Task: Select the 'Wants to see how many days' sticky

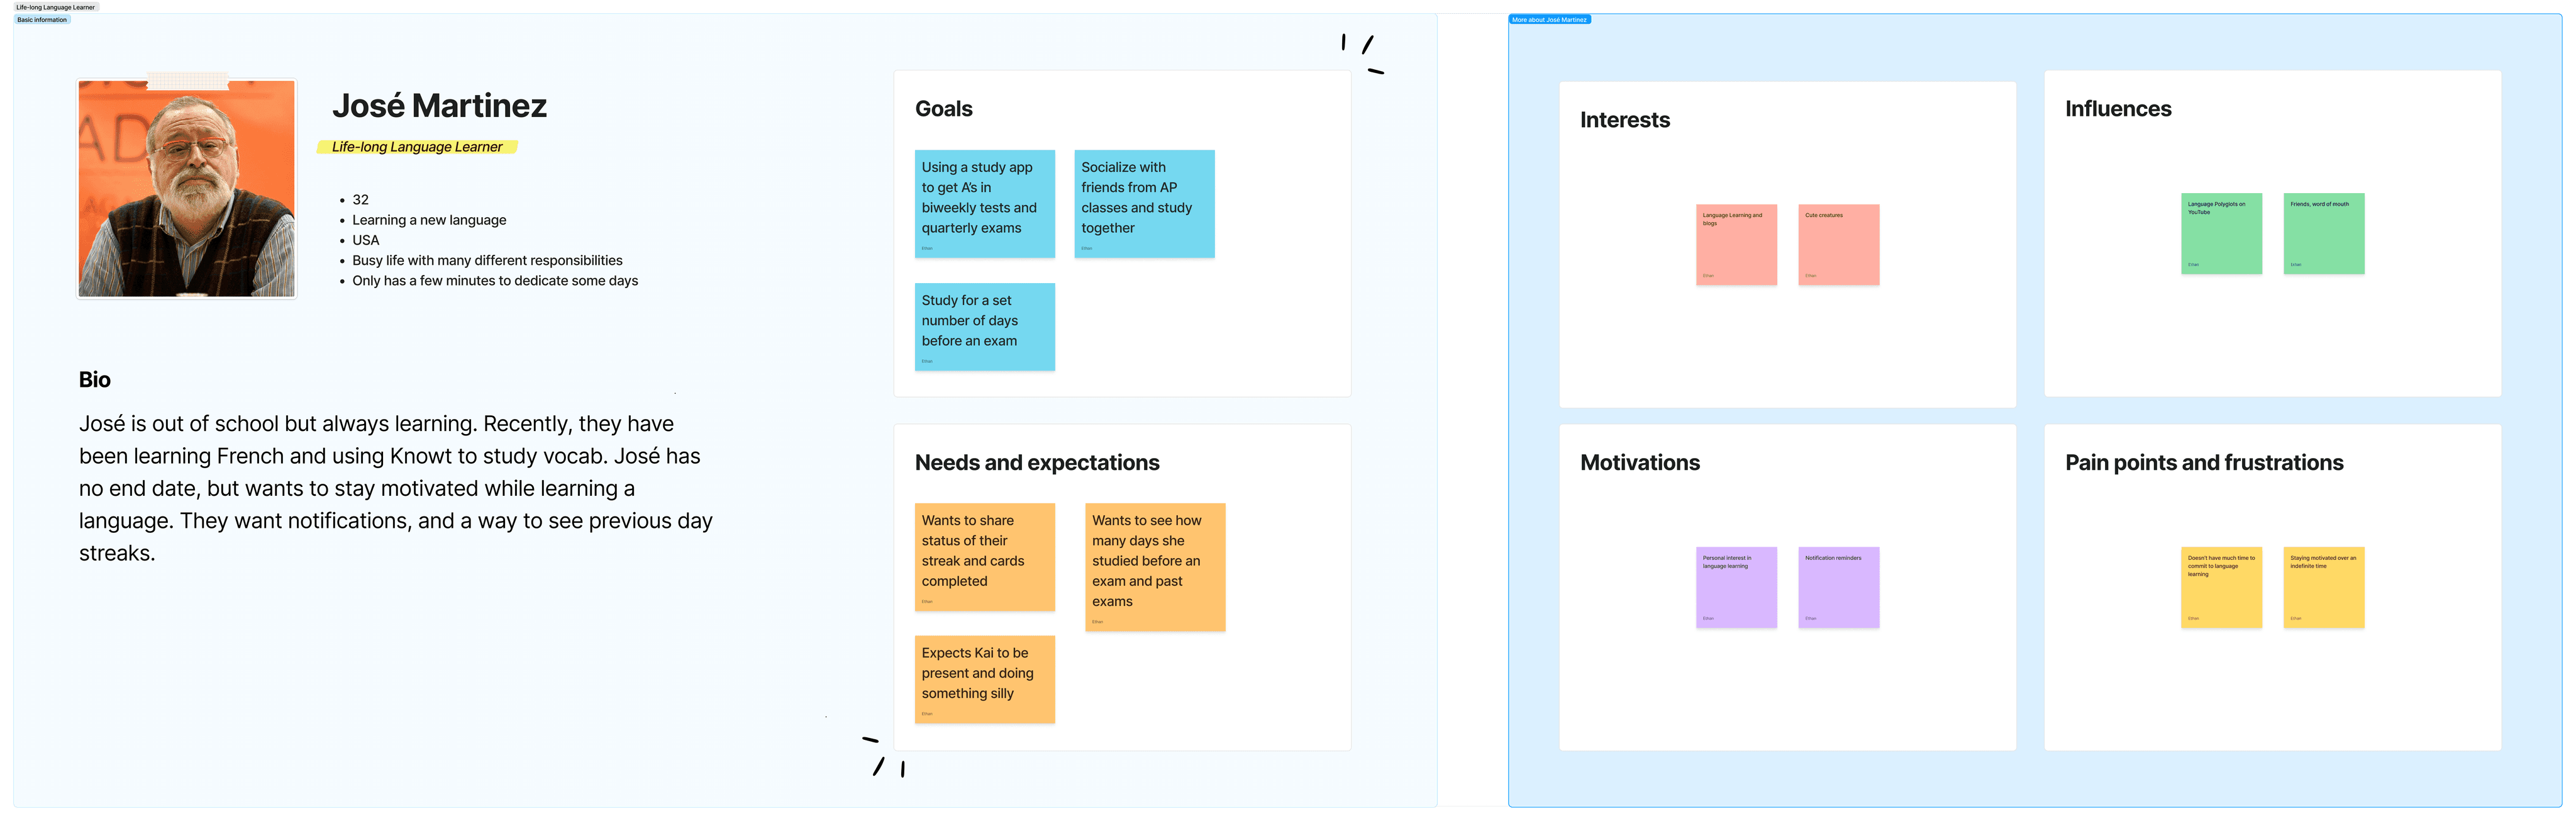Action: click(x=1155, y=567)
